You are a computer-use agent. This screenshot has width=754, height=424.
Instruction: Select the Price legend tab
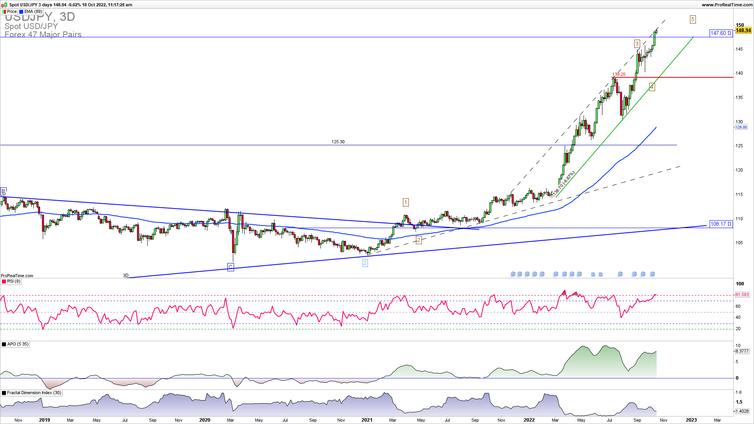coord(9,12)
